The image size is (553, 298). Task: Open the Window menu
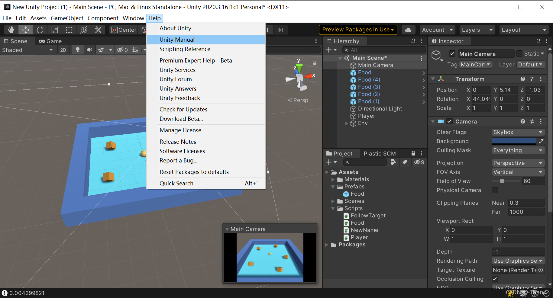[x=133, y=18]
